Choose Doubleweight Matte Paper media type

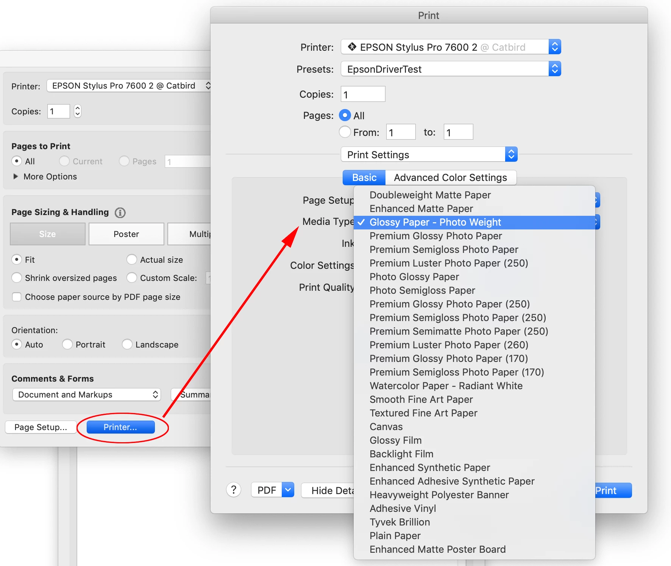point(474,195)
